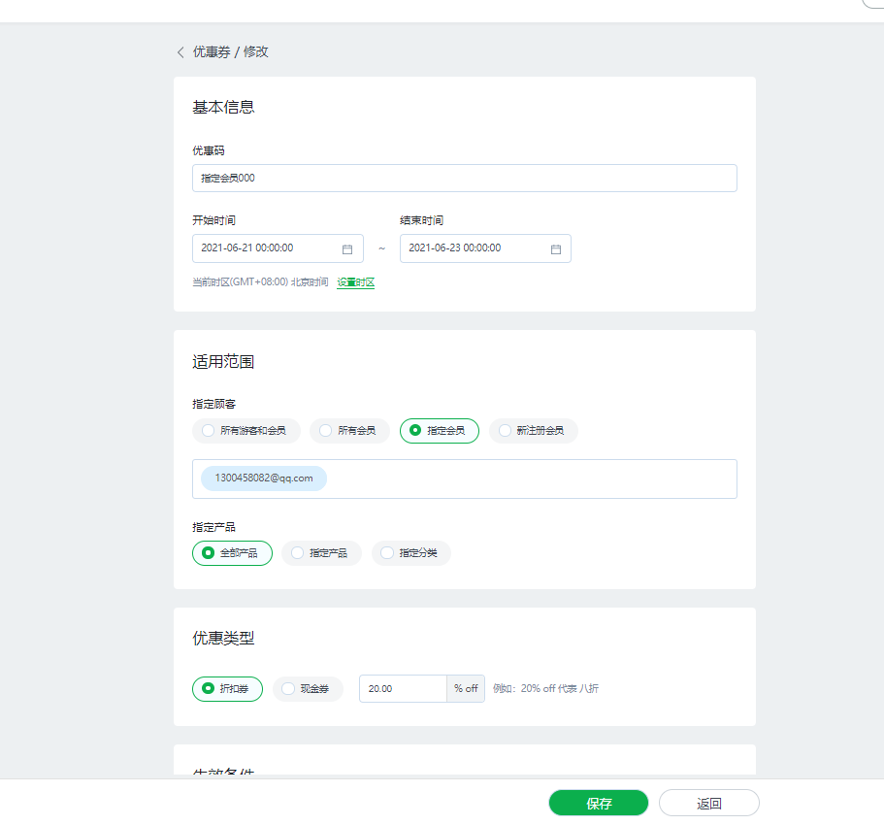Click the discount percentage input field
Image resolution: width=884 pixels, height=825 pixels.
402,689
